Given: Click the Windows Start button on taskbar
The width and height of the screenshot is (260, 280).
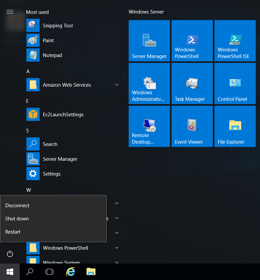Looking at the screenshot, I should [10, 272].
